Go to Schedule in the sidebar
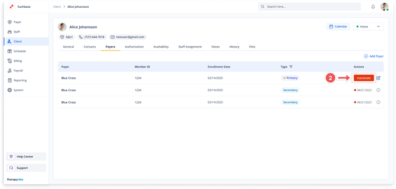 point(19,51)
